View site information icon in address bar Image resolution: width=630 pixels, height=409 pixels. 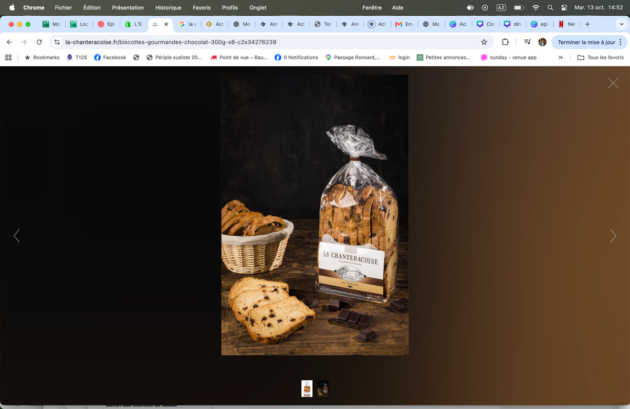pyautogui.click(x=58, y=42)
